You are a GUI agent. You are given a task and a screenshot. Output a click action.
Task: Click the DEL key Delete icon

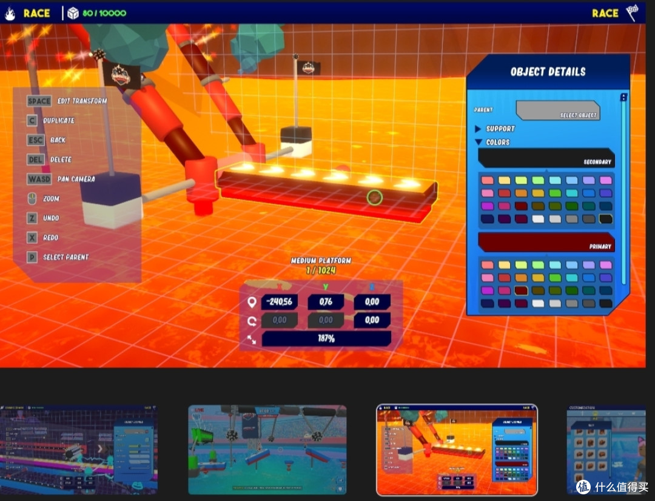point(36,159)
